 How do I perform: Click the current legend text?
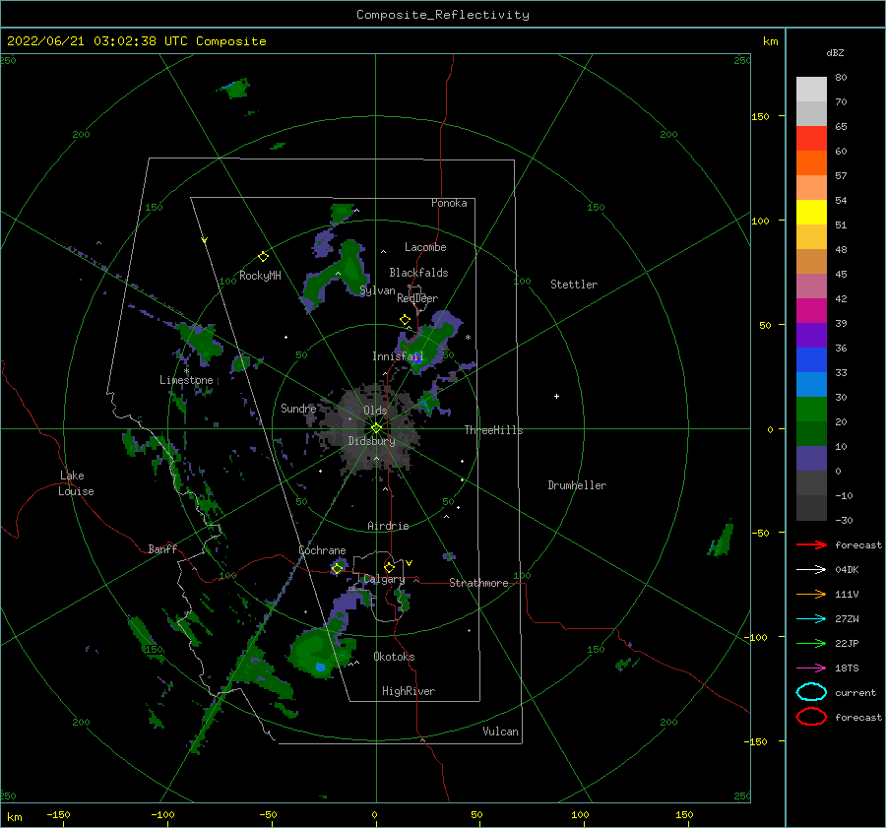[x=855, y=692]
